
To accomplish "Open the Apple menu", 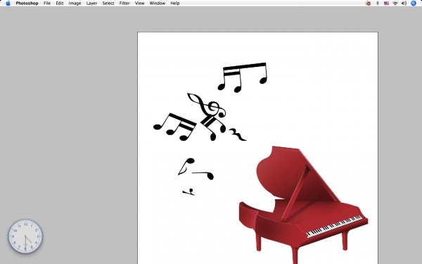I will tap(8, 4).
